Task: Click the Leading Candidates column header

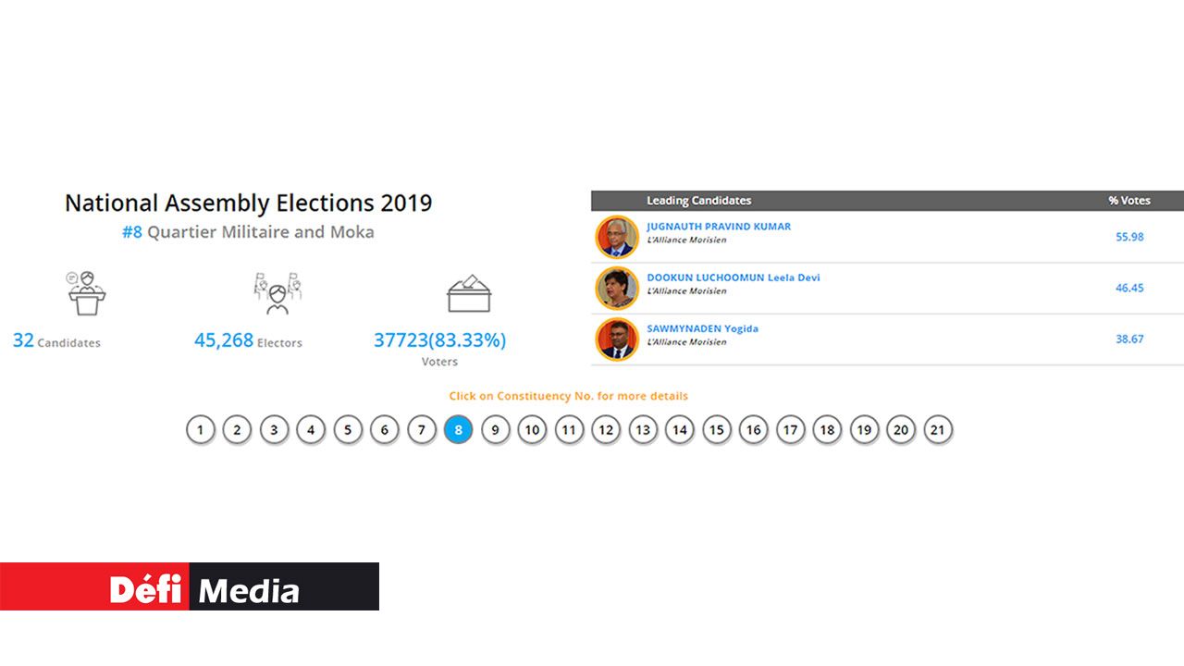Action: coord(698,201)
